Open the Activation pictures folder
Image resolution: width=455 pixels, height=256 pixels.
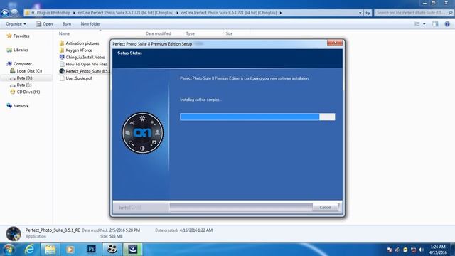coord(79,43)
